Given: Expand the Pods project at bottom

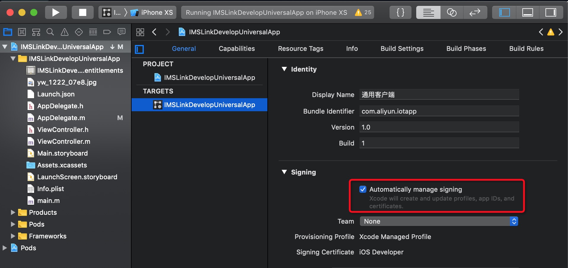Looking at the screenshot, I should tap(4, 248).
